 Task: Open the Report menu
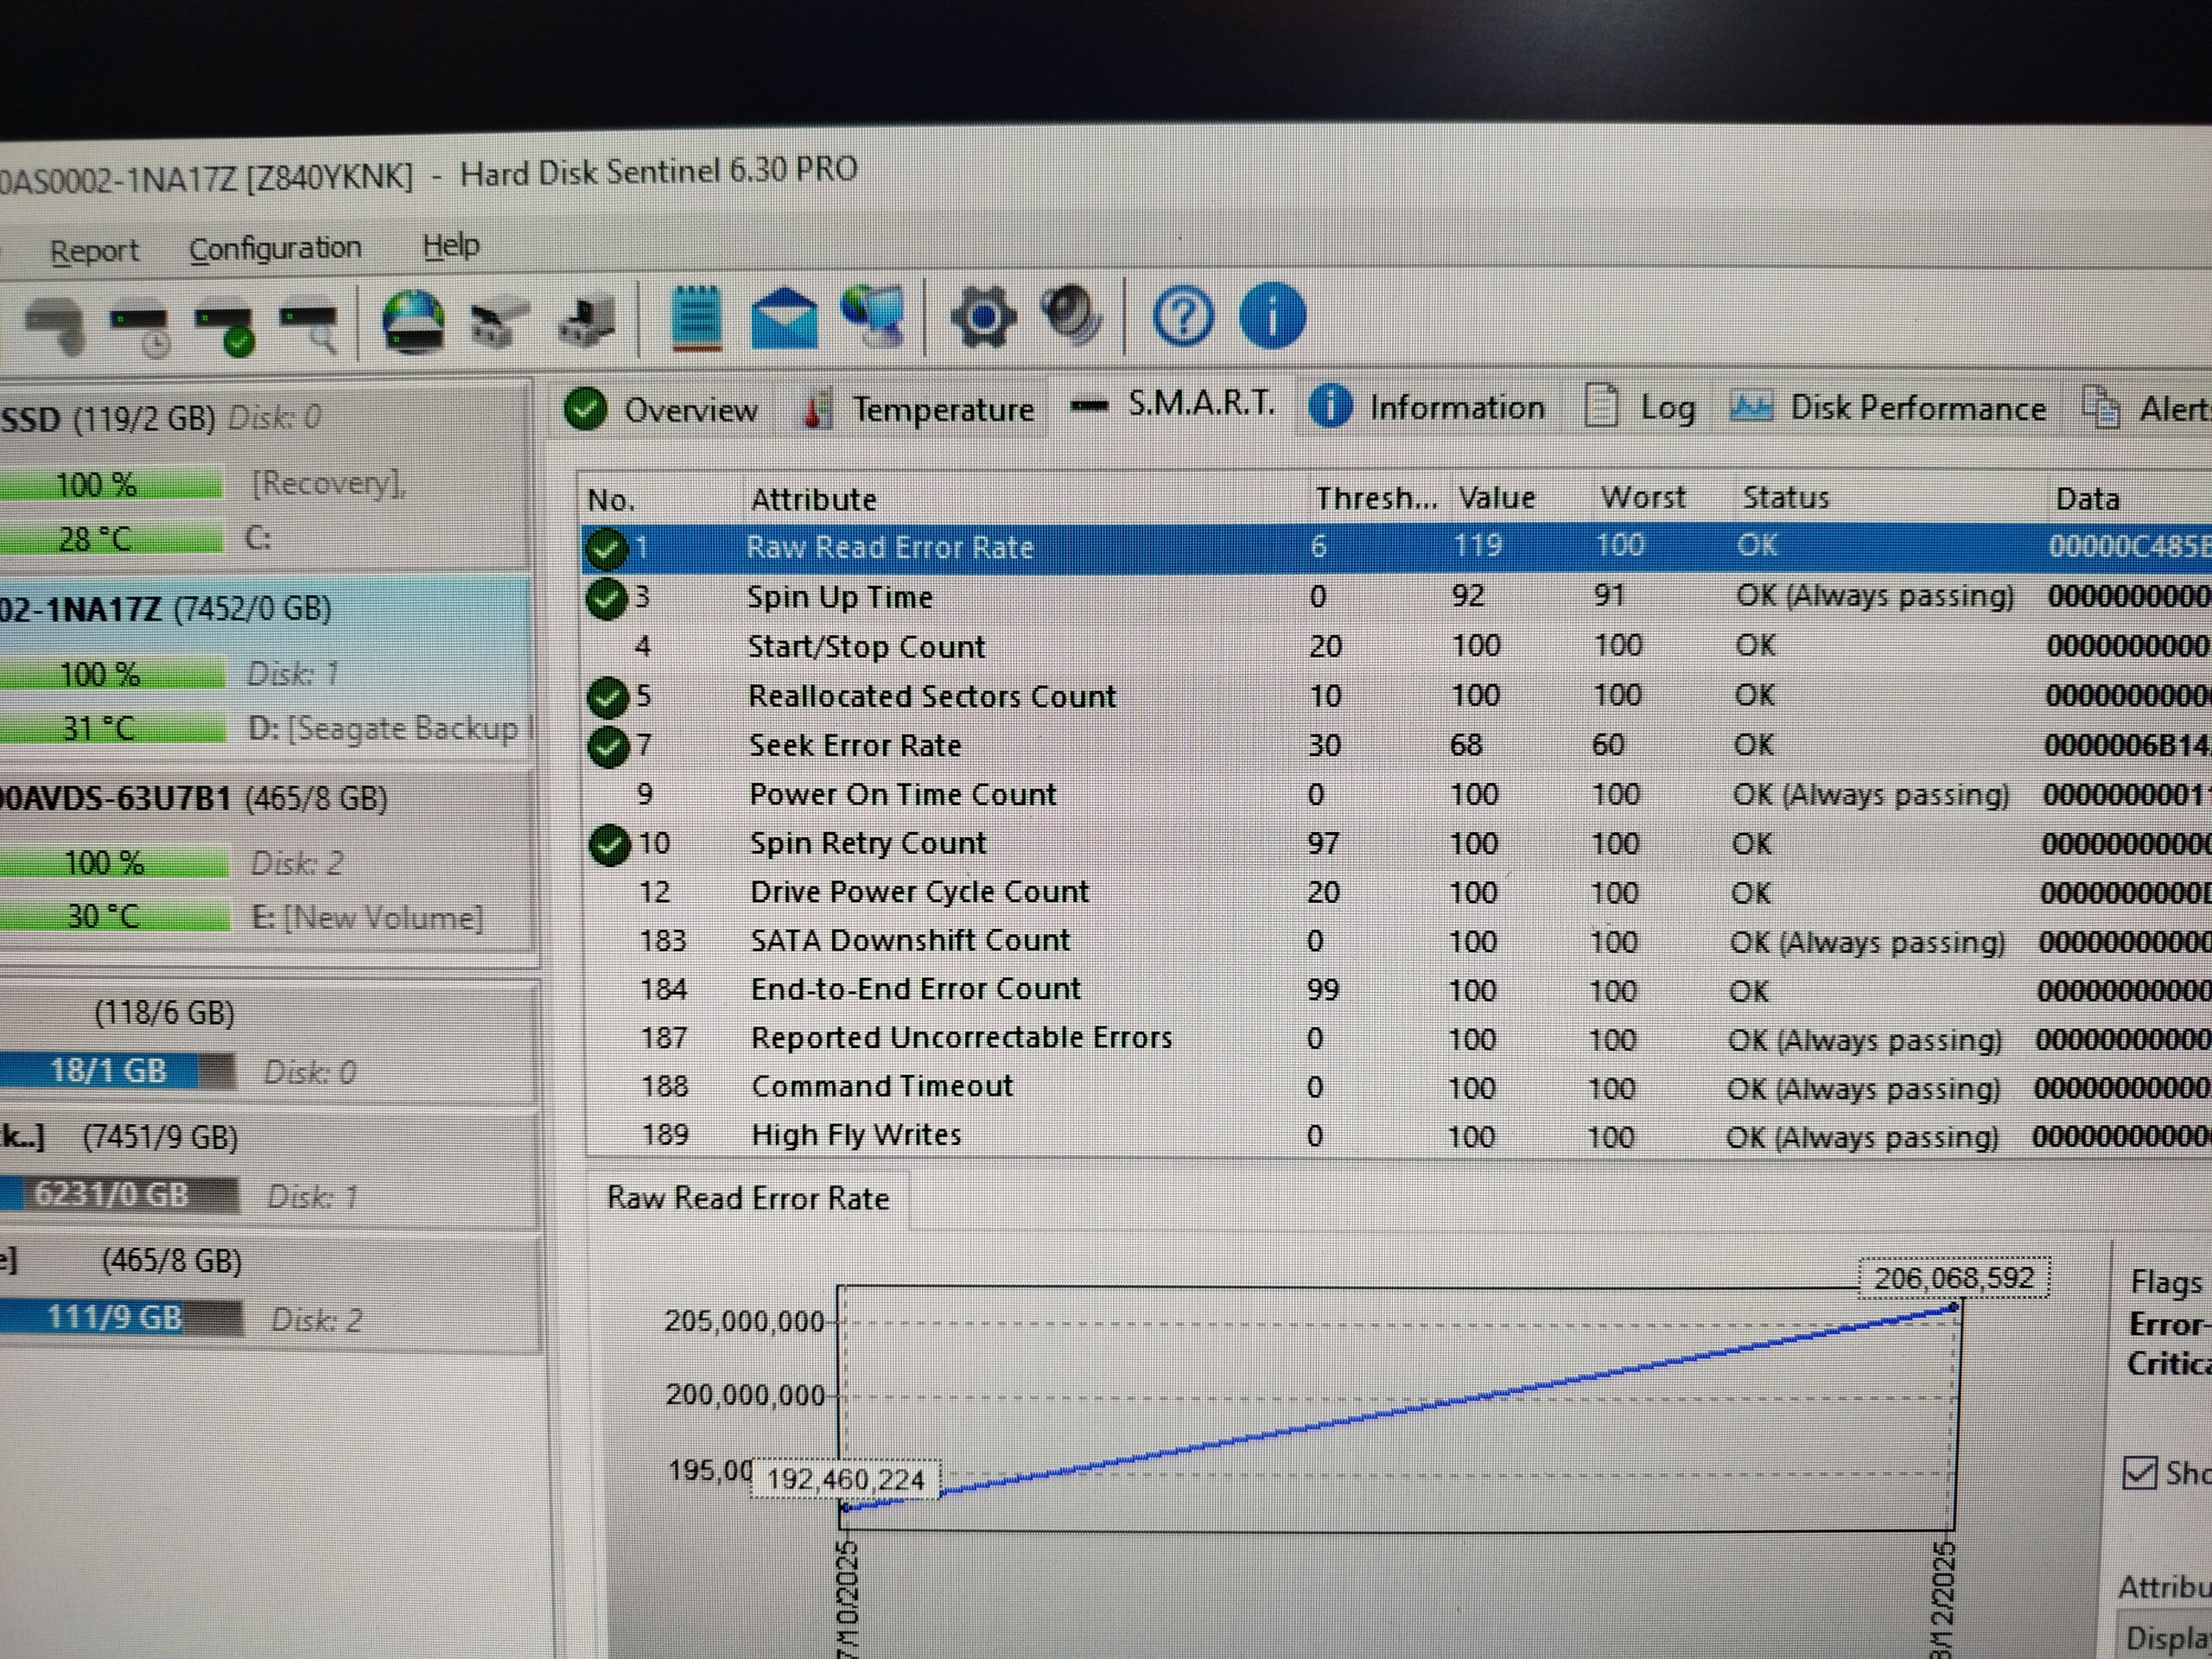[x=94, y=251]
